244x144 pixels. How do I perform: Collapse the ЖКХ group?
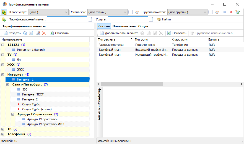(3, 65)
